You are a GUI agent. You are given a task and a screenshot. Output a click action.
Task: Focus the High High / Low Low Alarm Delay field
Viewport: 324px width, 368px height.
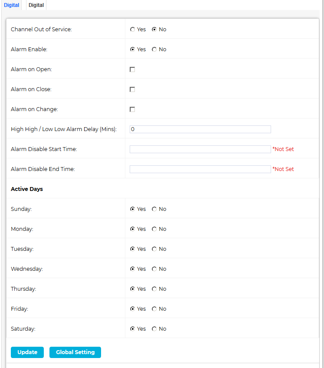pyautogui.click(x=200, y=129)
